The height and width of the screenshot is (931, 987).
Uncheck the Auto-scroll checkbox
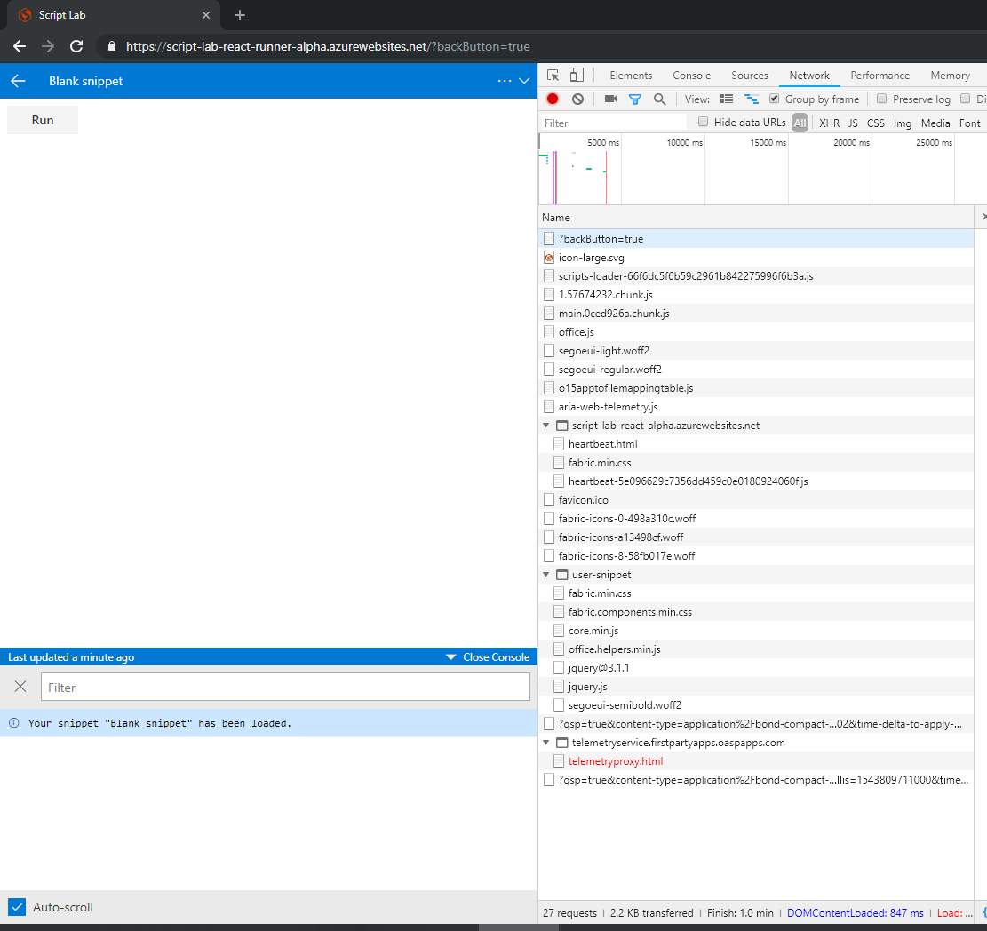[x=16, y=907]
